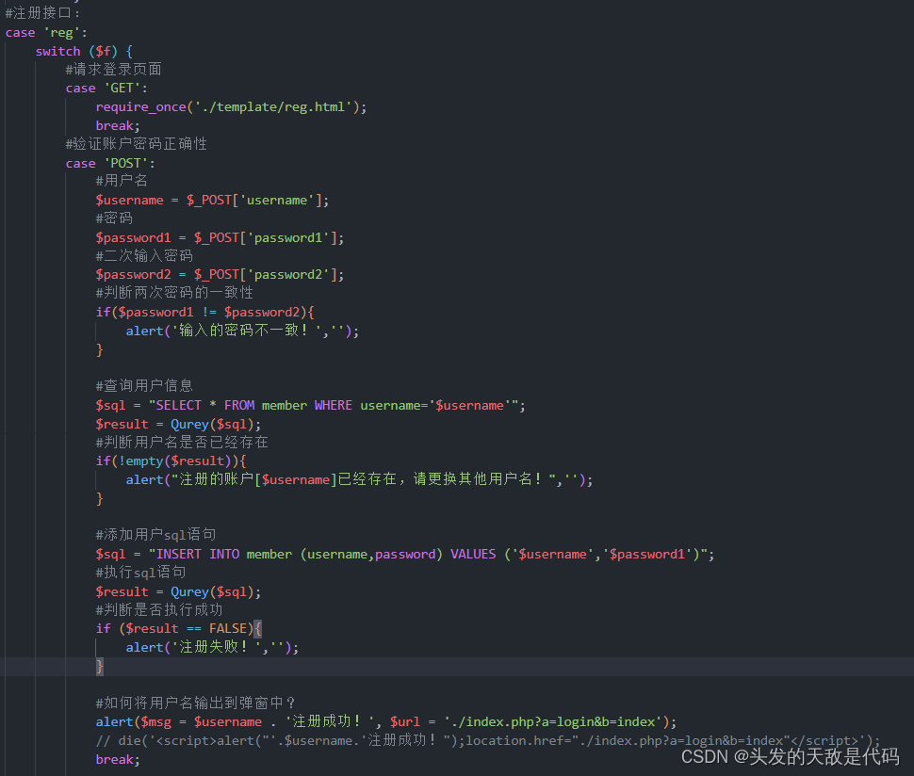This screenshot has height=776, width=914.
Task: Click the comment #请求登录页面
Action: tap(114, 70)
